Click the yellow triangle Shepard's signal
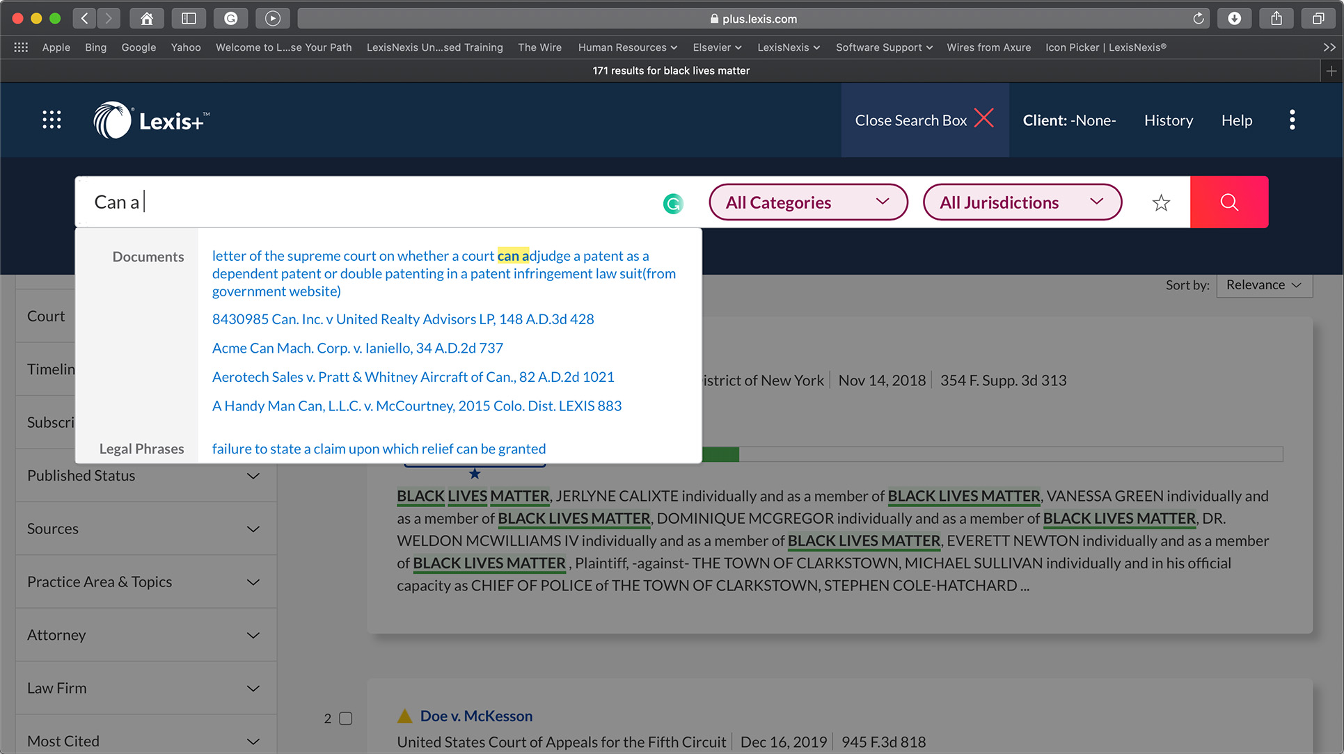 404,715
